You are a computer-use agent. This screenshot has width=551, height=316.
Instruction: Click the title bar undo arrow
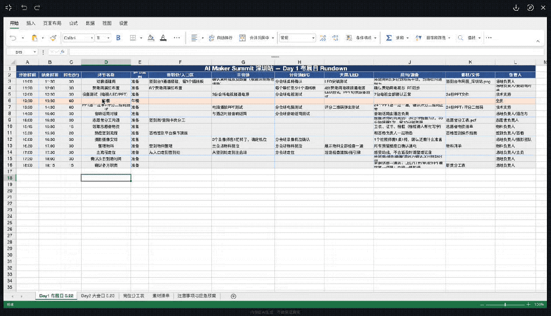click(x=24, y=7)
